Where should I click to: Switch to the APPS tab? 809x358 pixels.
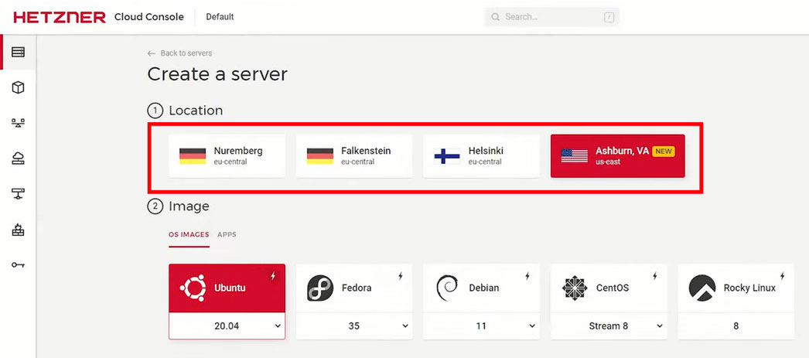(x=227, y=235)
